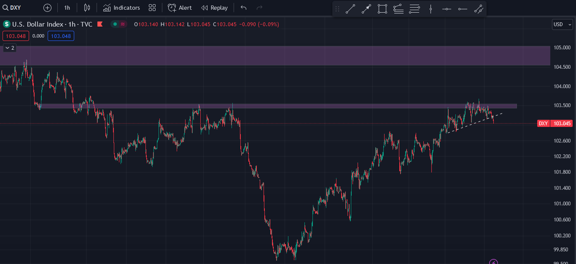Open the USD currency dropdown
Screen dimensions: 576x264
click(563, 24)
